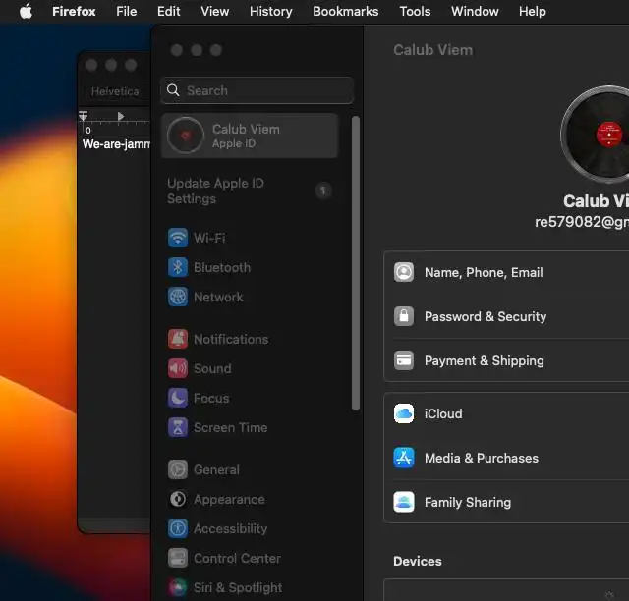Open the File menu
629x601 pixels.
(127, 11)
